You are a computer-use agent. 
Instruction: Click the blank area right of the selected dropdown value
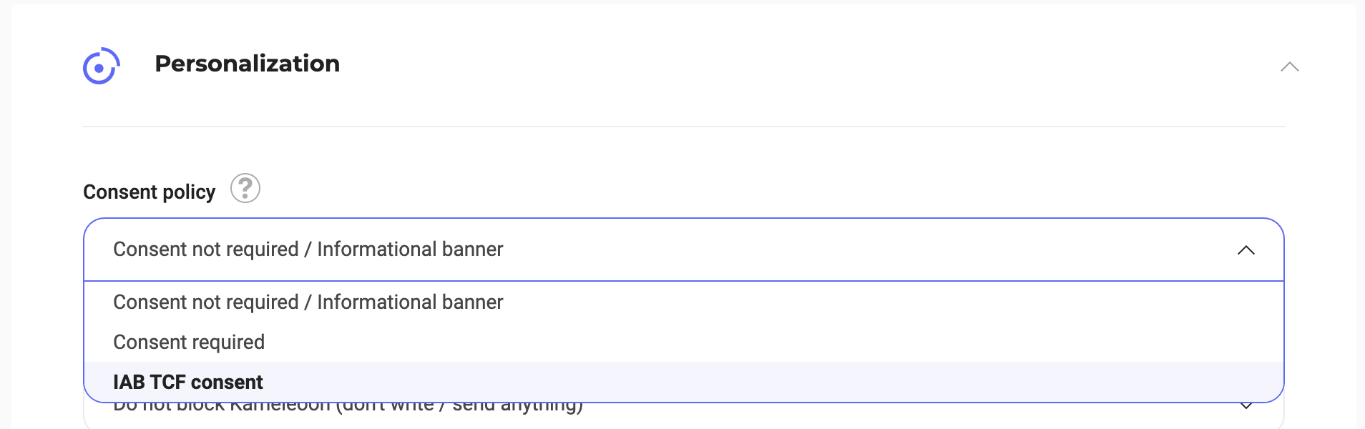coord(858,250)
